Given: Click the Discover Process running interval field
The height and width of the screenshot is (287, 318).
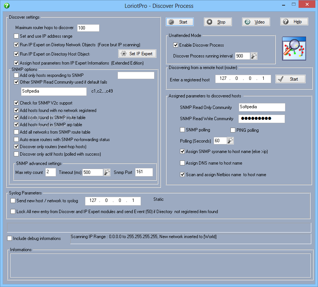Looking at the screenshot, I should (x=243, y=56).
